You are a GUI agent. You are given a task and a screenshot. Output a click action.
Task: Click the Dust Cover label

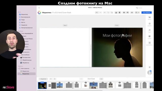point(91,79)
